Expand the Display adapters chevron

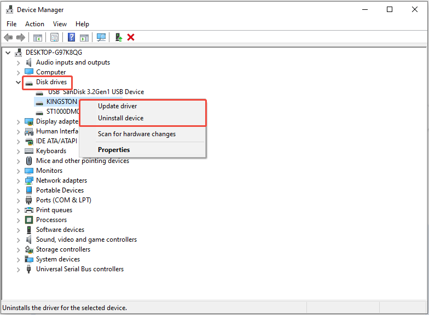tap(19, 121)
